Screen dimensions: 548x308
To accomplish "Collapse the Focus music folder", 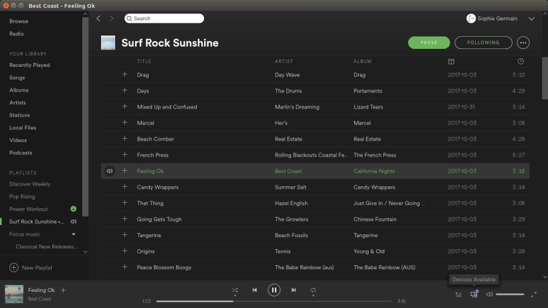I will pyautogui.click(x=74, y=234).
